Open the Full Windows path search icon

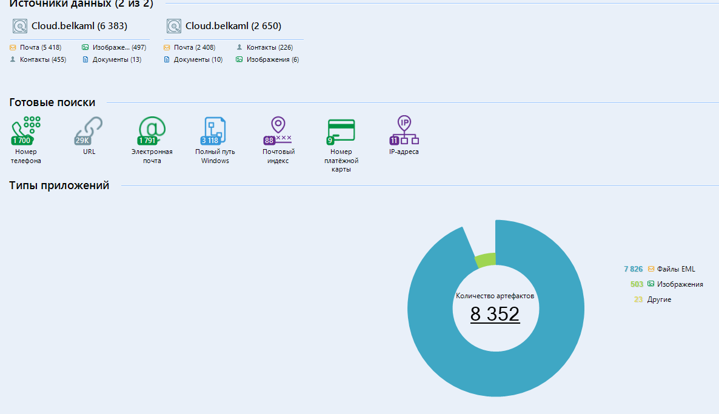click(x=215, y=131)
